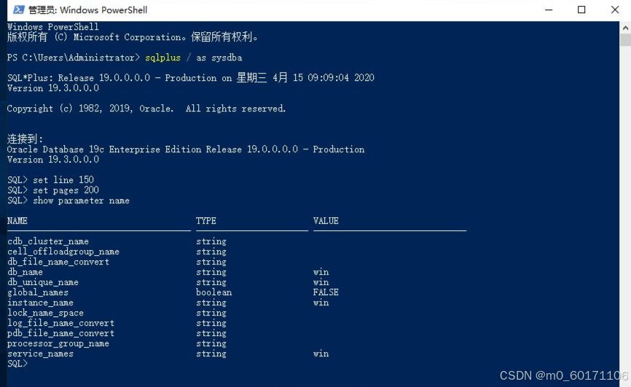This screenshot has height=387, width=631.
Task: Click the 'instance_name' parameter
Action: coord(40,302)
